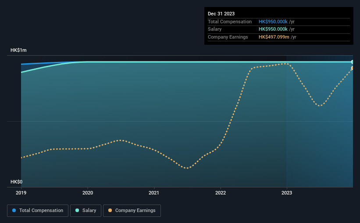
Task: Click the 2019 x-axis label
Action: pos(21,193)
